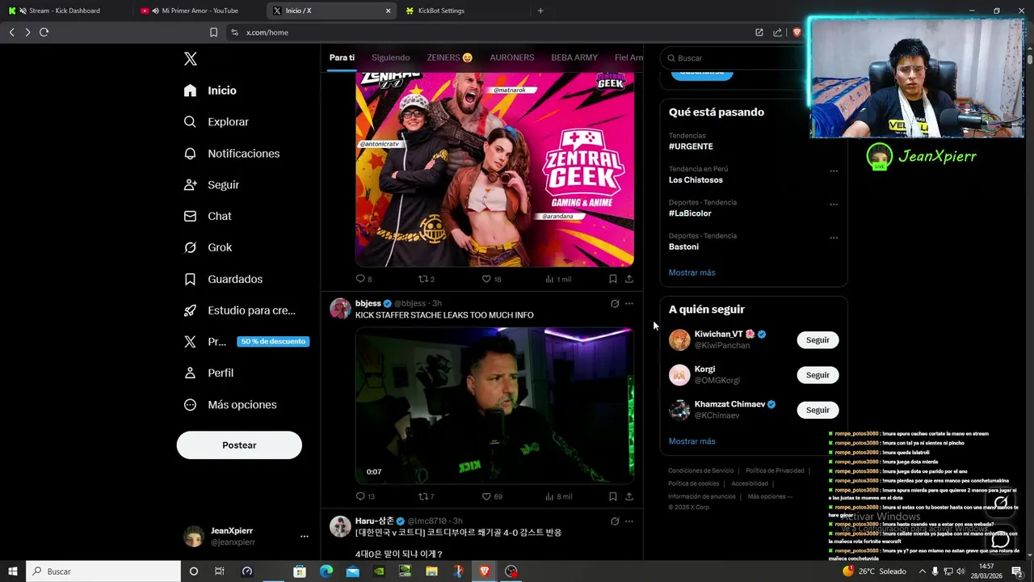The width and height of the screenshot is (1034, 582).
Task: Play the bbjess Kick staffer video
Action: (x=494, y=405)
